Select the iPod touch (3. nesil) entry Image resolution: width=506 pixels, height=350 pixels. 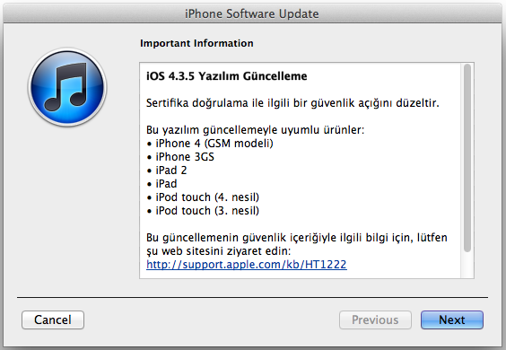pos(203,211)
